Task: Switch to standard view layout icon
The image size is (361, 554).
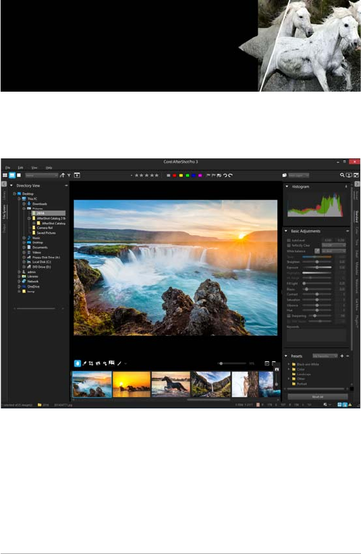Action: coord(12,175)
